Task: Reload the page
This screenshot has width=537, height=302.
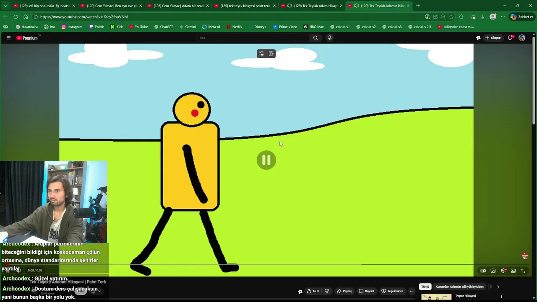Action: coord(16,17)
